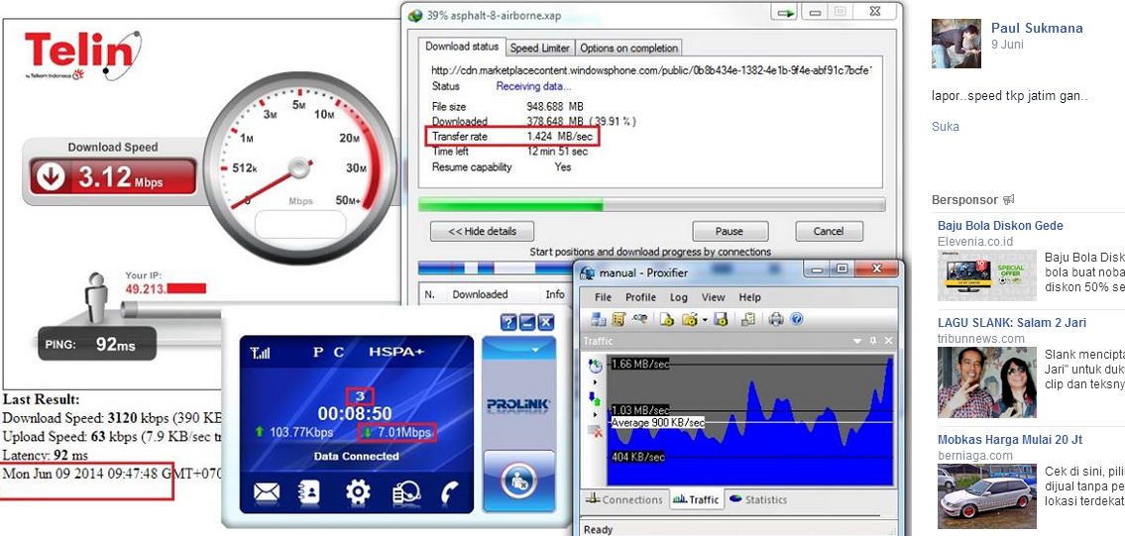Expand arrow below clock icon in Traffic pane
This screenshot has height=536, width=1125.
595,382
